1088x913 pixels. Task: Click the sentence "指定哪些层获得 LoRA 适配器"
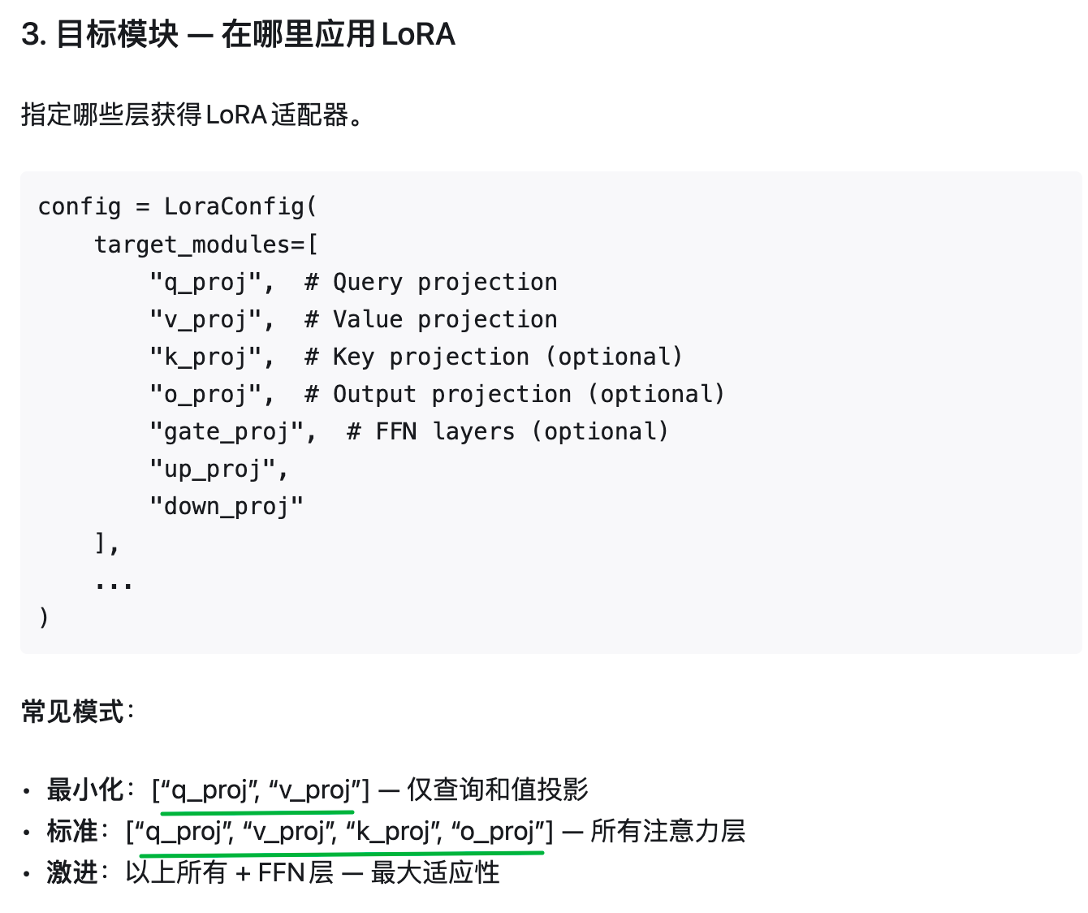[185, 115]
